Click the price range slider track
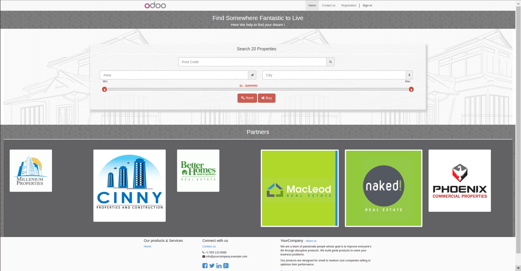 (x=258, y=90)
